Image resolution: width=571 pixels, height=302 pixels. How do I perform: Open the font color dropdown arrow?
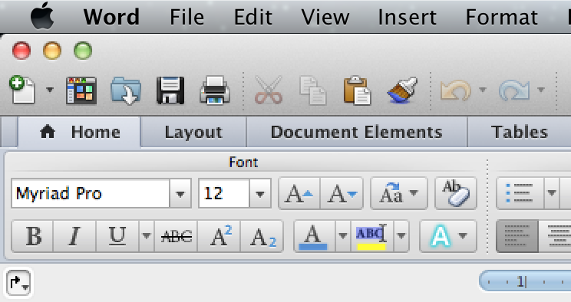click(x=342, y=236)
